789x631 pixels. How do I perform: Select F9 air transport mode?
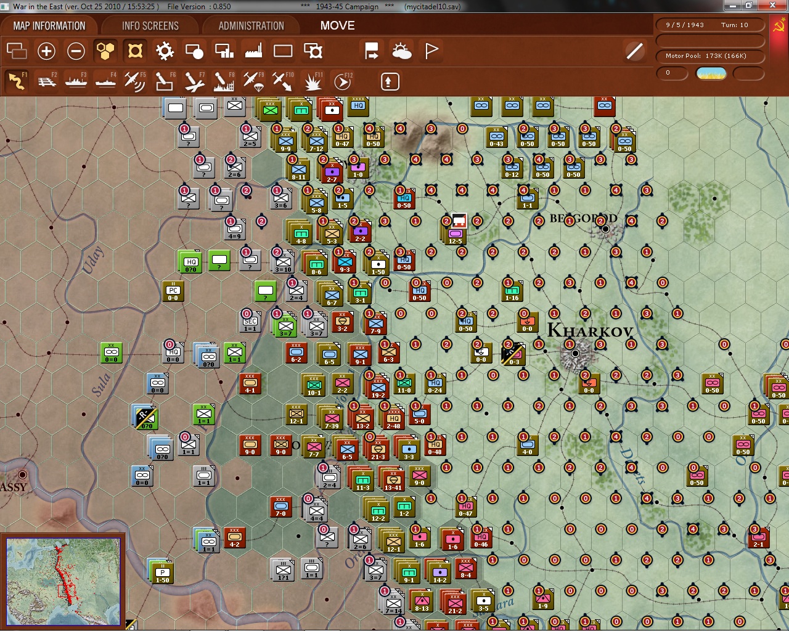pos(253,81)
